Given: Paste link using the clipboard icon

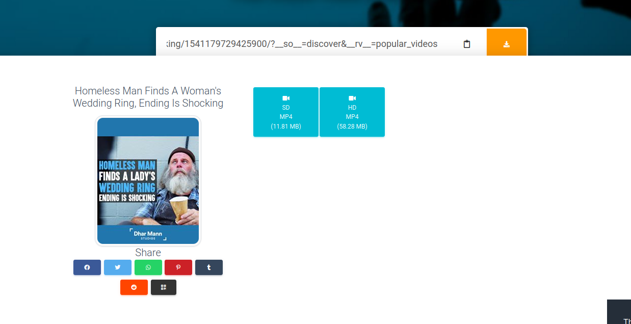Looking at the screenshot, I should pyautogui.click(x=466, y=44).
